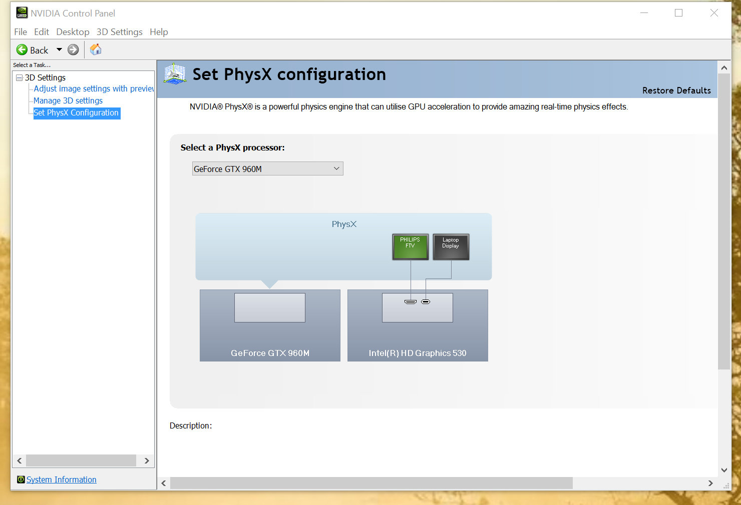741x505 pixels.
Task: Click the 'Description:' label
Action: coord(191,425)
